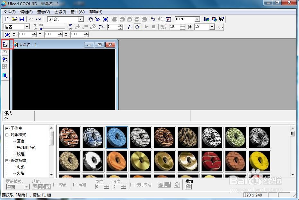This screenshot has height=200, width=299.
Task: Toggle loop mode playback button
Action: pyautogui.click(x=138, y=27)
